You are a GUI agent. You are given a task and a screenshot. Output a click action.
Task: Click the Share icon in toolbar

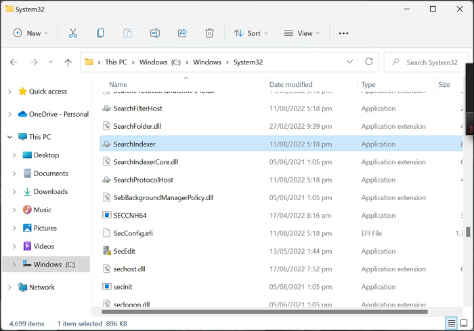tap(182, 33)
